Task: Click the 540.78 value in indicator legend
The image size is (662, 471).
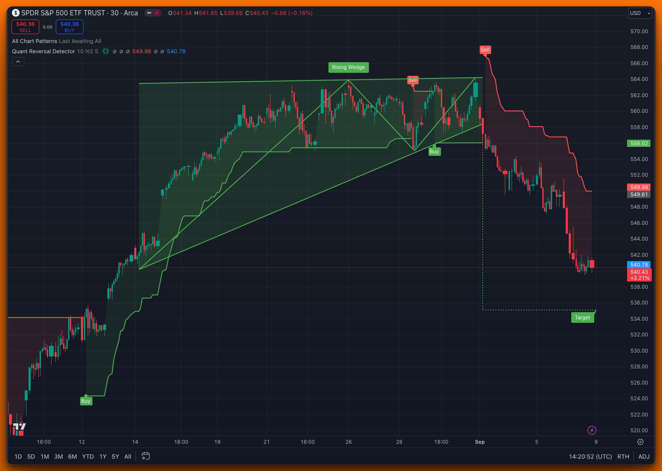Action: point(176,52)
